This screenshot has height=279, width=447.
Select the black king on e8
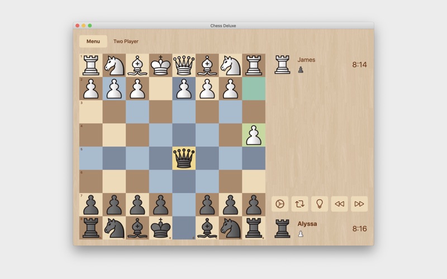click(160, 228)
